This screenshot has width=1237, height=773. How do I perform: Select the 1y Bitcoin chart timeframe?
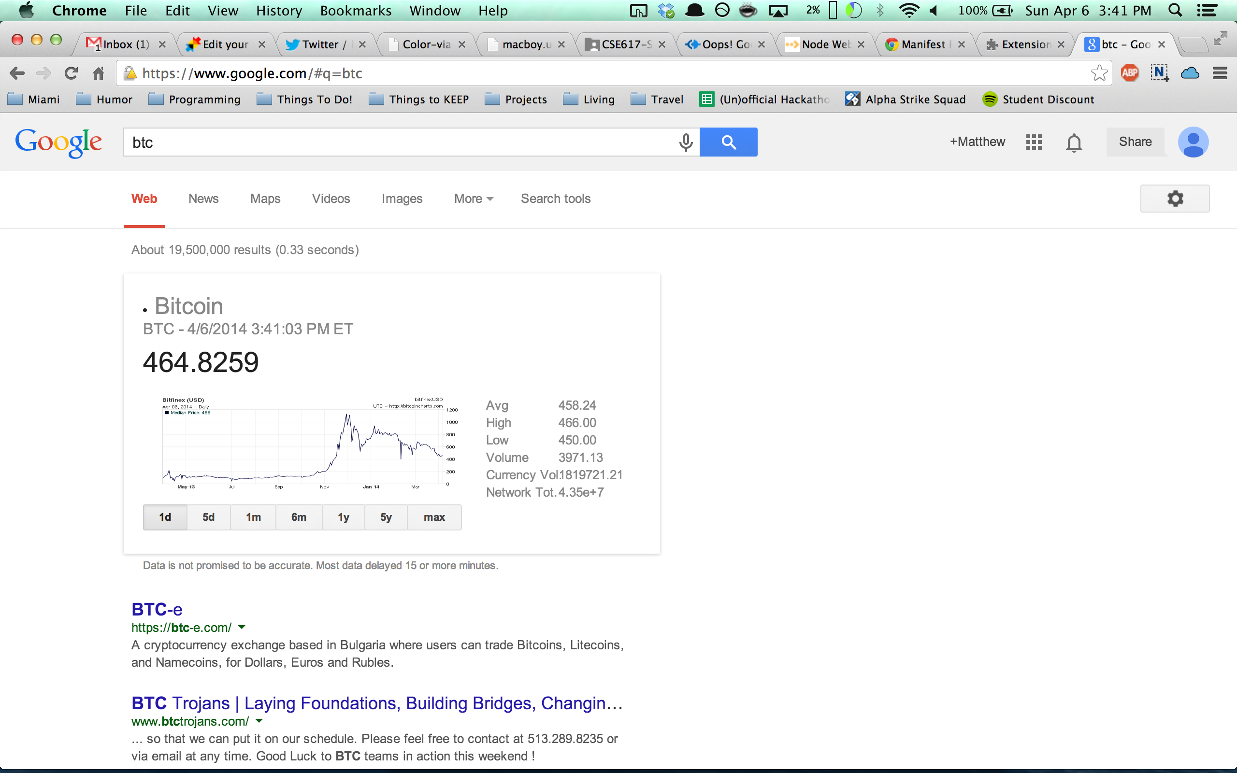(x=343, y=517)
